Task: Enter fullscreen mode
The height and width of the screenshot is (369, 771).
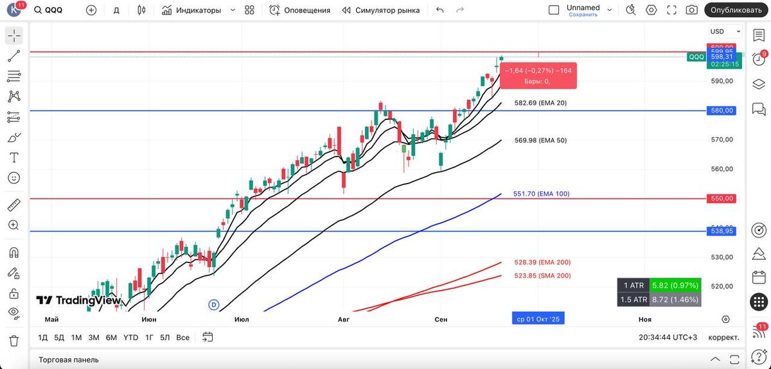Action: point(672,10)
